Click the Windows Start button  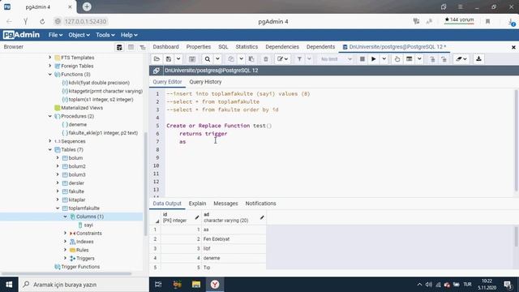click(x=9, y=285)
